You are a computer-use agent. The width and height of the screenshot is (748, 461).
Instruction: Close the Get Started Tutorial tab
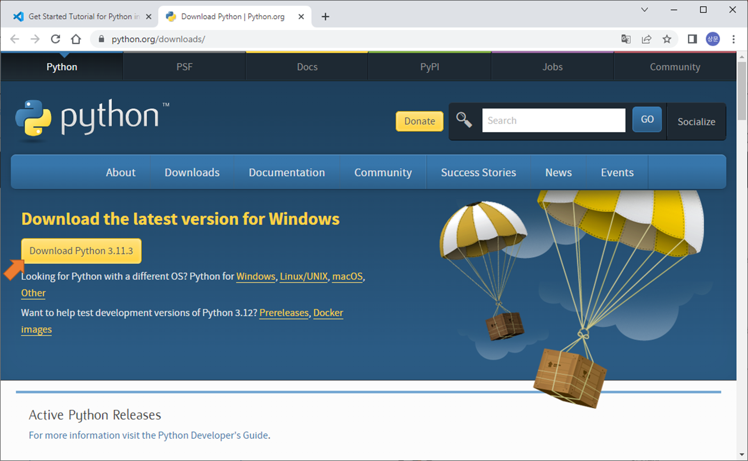click(149, 16)
